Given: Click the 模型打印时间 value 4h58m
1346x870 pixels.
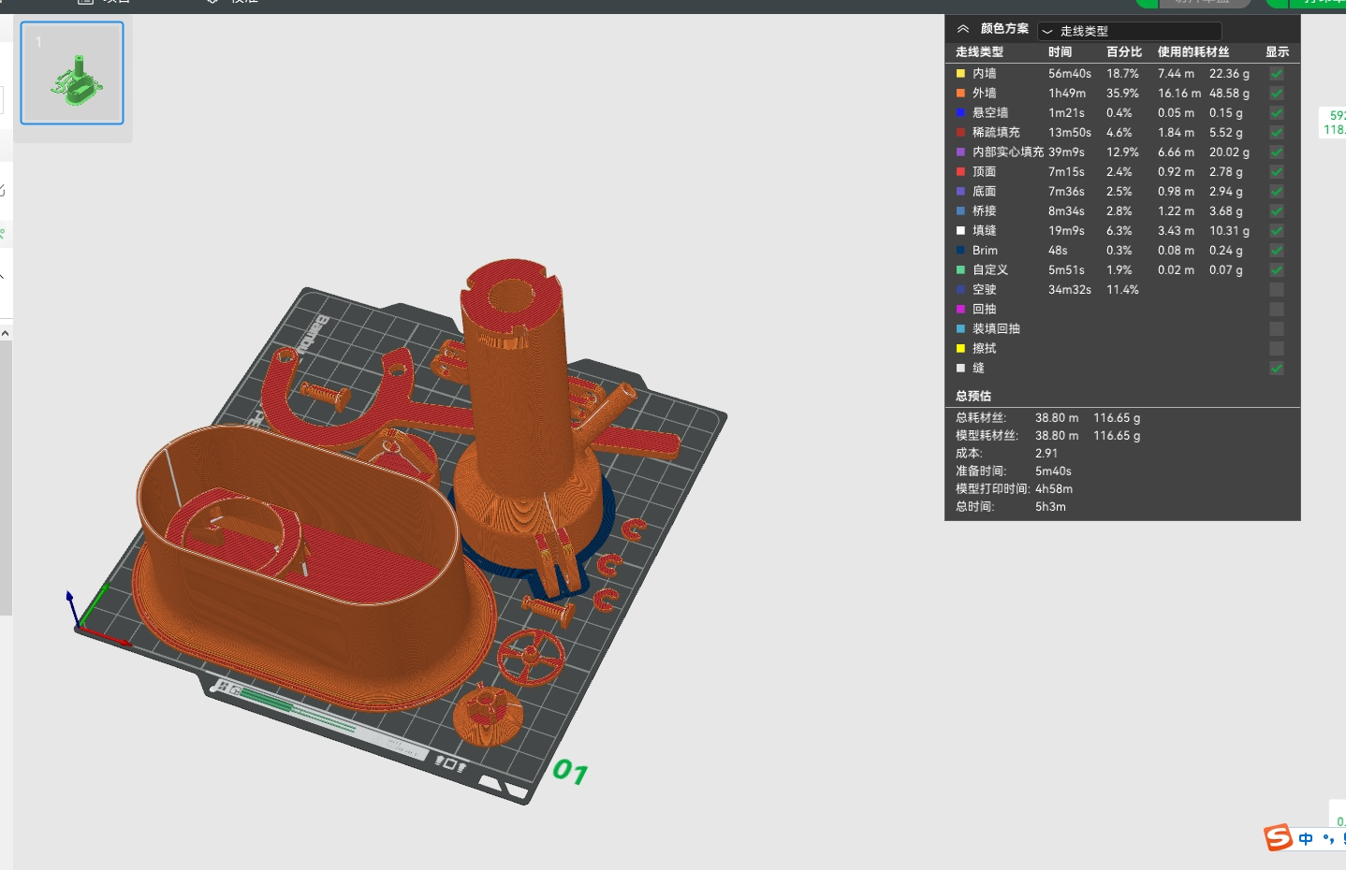Looking at the screenshot, I should point(1054,489).
